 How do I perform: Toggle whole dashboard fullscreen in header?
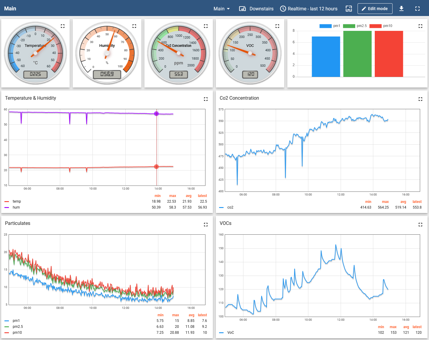[x=417, y=9]
